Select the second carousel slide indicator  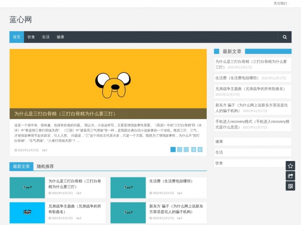click(x=180, y=149)
